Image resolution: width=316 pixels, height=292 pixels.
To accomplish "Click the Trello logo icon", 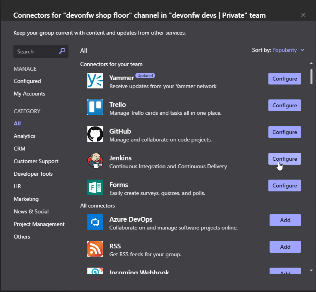I will 95,107.
